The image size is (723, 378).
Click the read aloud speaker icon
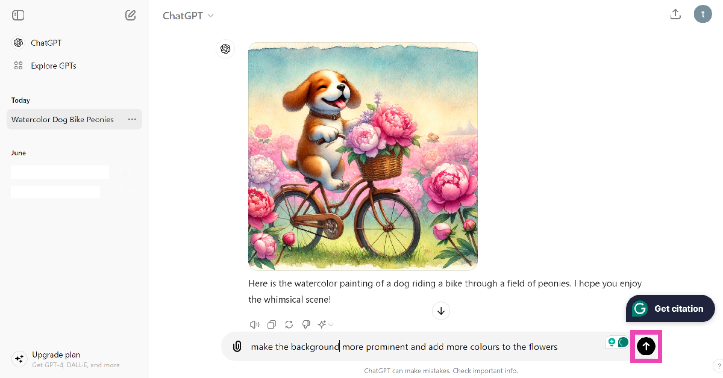[254, 324]
